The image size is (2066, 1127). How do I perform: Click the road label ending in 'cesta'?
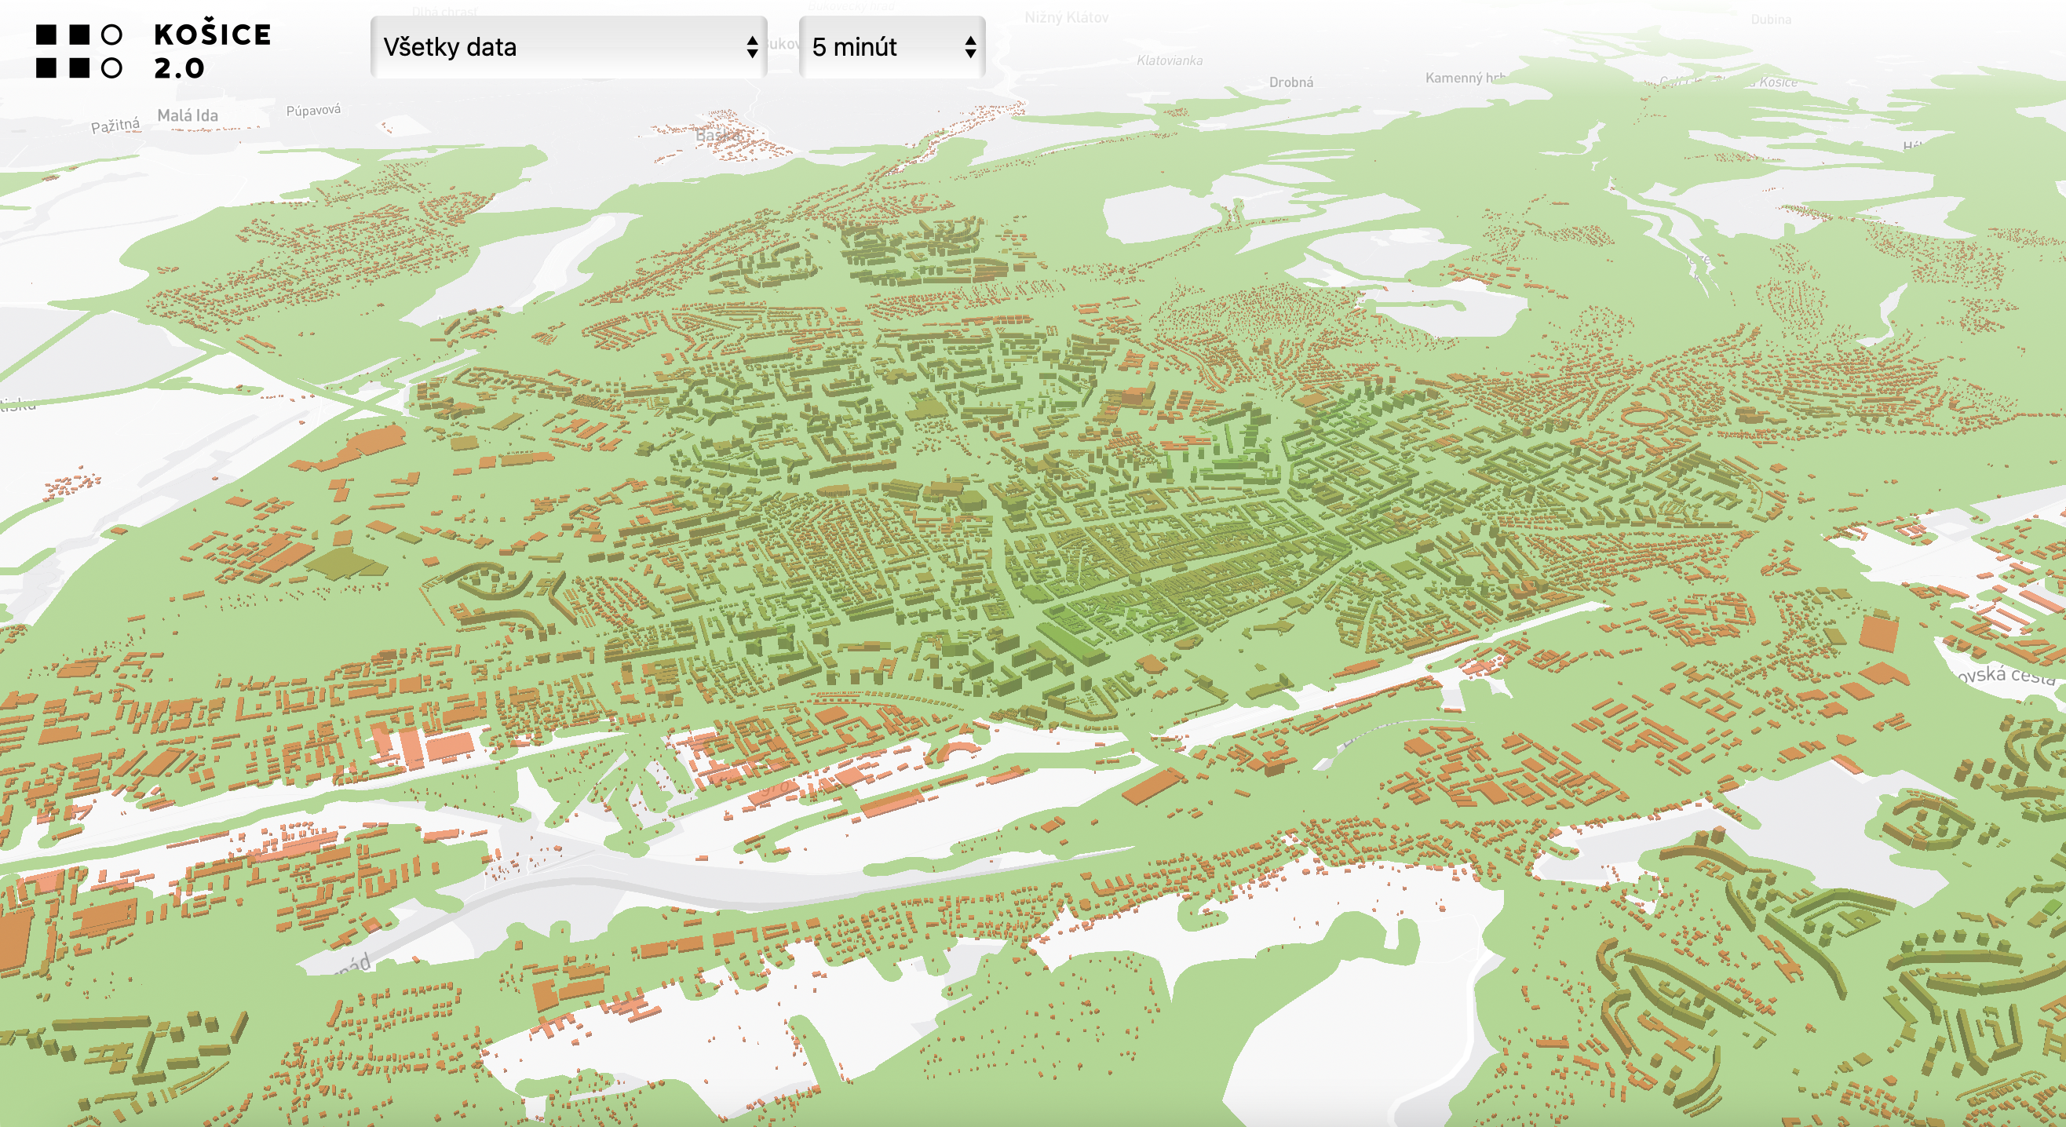point(2005,676)
